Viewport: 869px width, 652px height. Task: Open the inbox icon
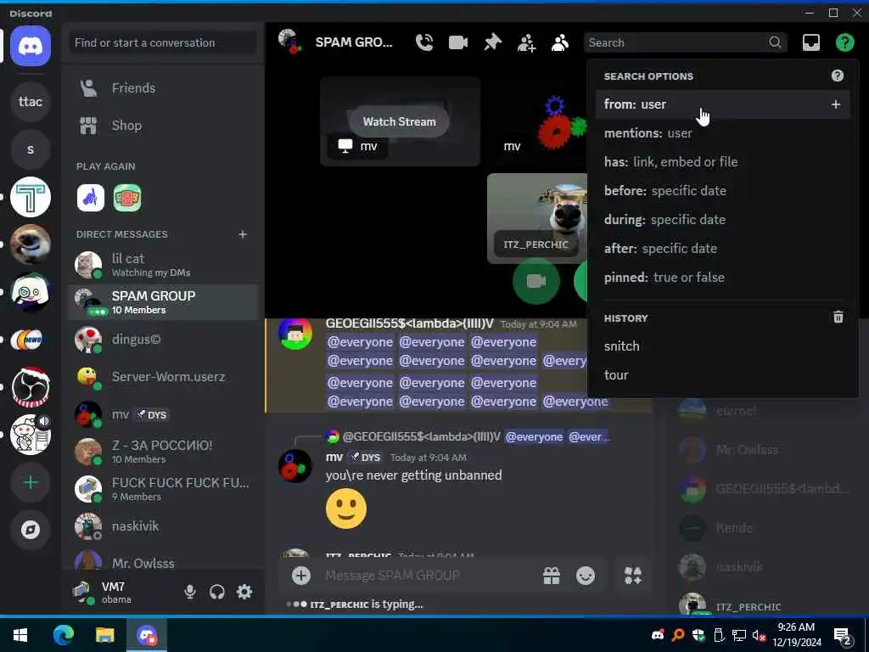810,42
